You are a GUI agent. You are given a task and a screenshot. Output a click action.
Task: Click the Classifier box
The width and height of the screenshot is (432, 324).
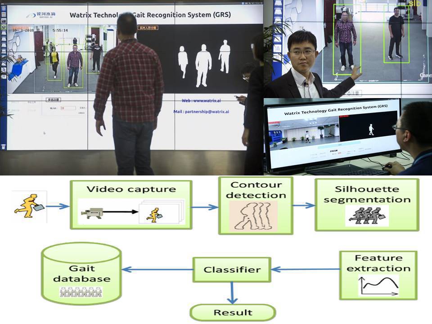pyautogui.click(x=232, y=270)
